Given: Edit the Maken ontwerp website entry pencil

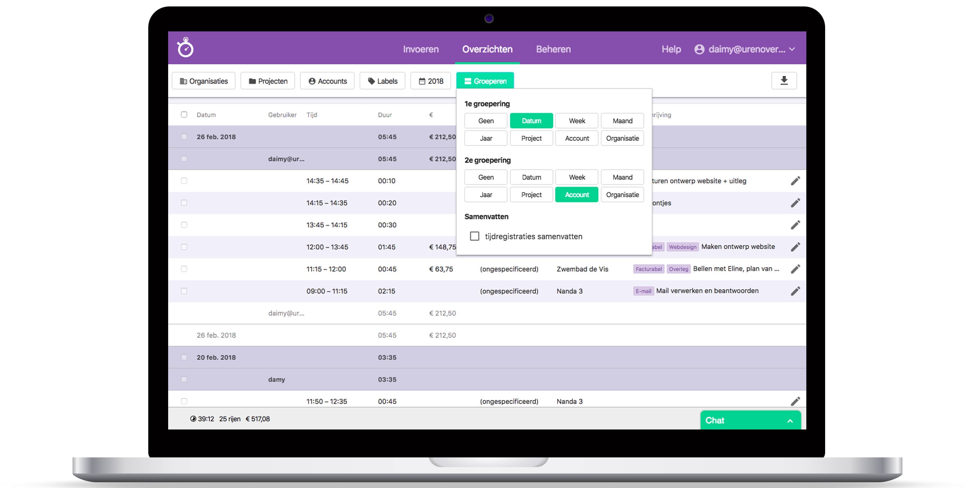Looking at the screenshot, I should [x=795, y=247].
